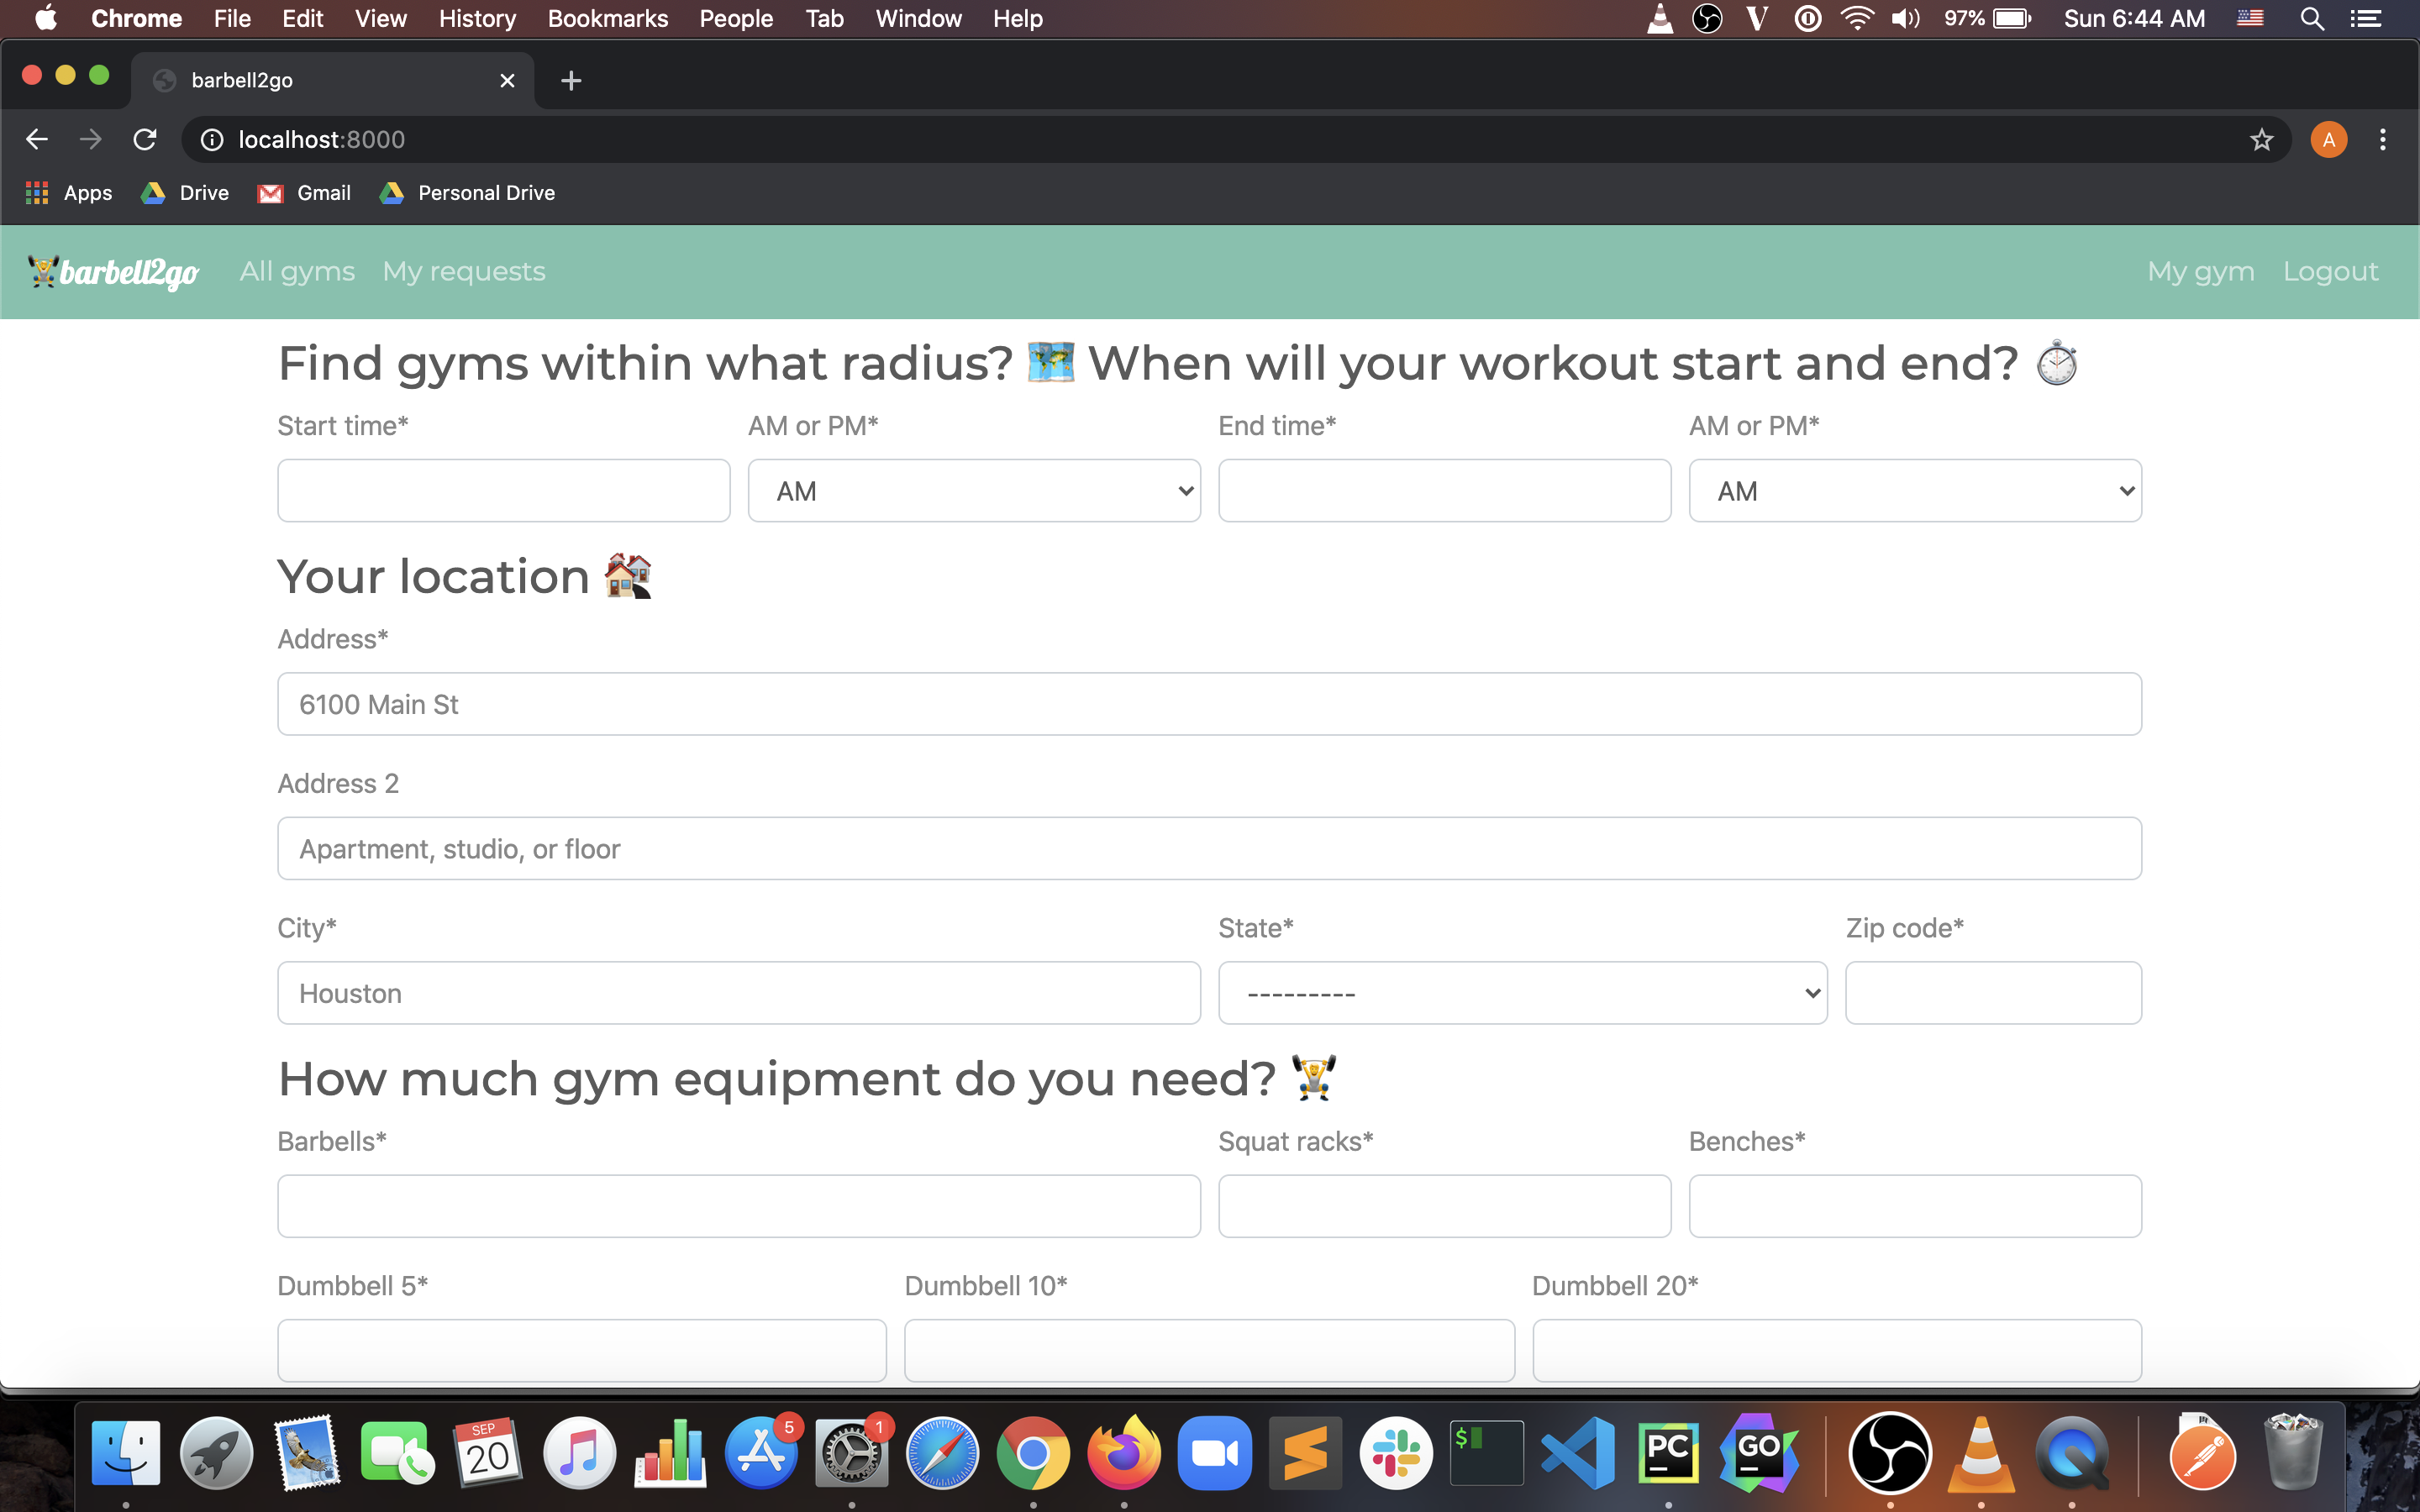The width and height of the screenshot is (2420, 1512).
Task: Focus the Start time input field
Action: (503, 491)
